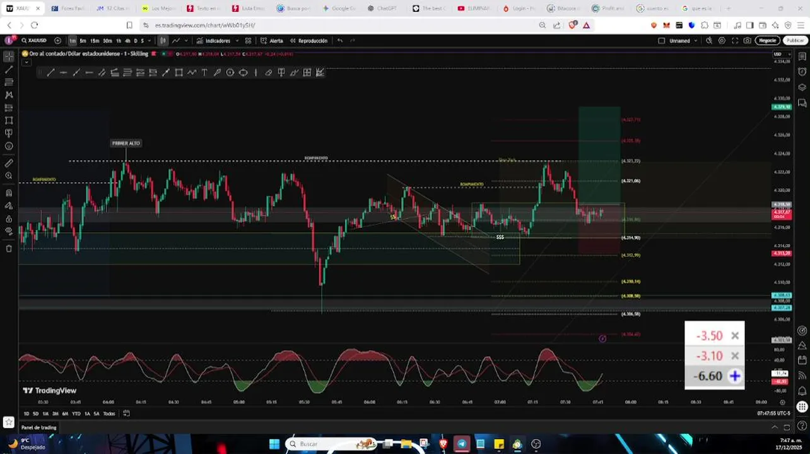Click the undo arrow
The height and width of the screenshot is (454, 810).
point(340,40)
